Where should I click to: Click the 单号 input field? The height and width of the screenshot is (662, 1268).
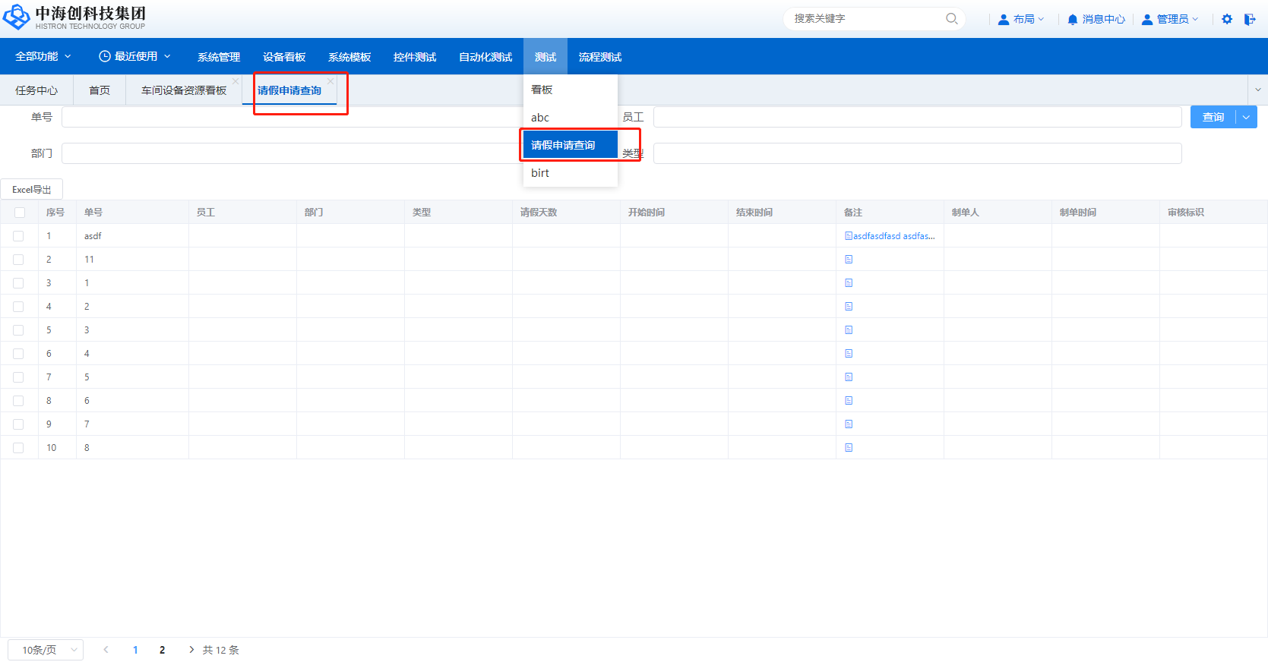tap(289, 117)
